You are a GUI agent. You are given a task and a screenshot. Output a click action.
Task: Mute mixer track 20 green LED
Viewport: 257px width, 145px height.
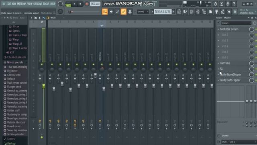210,64
